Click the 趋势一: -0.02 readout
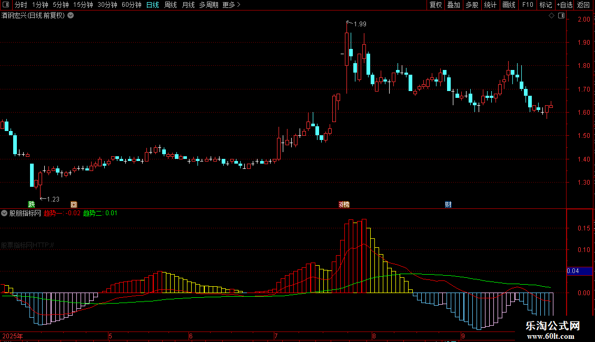This screenshot has width=595, height=342. [62, 213]
